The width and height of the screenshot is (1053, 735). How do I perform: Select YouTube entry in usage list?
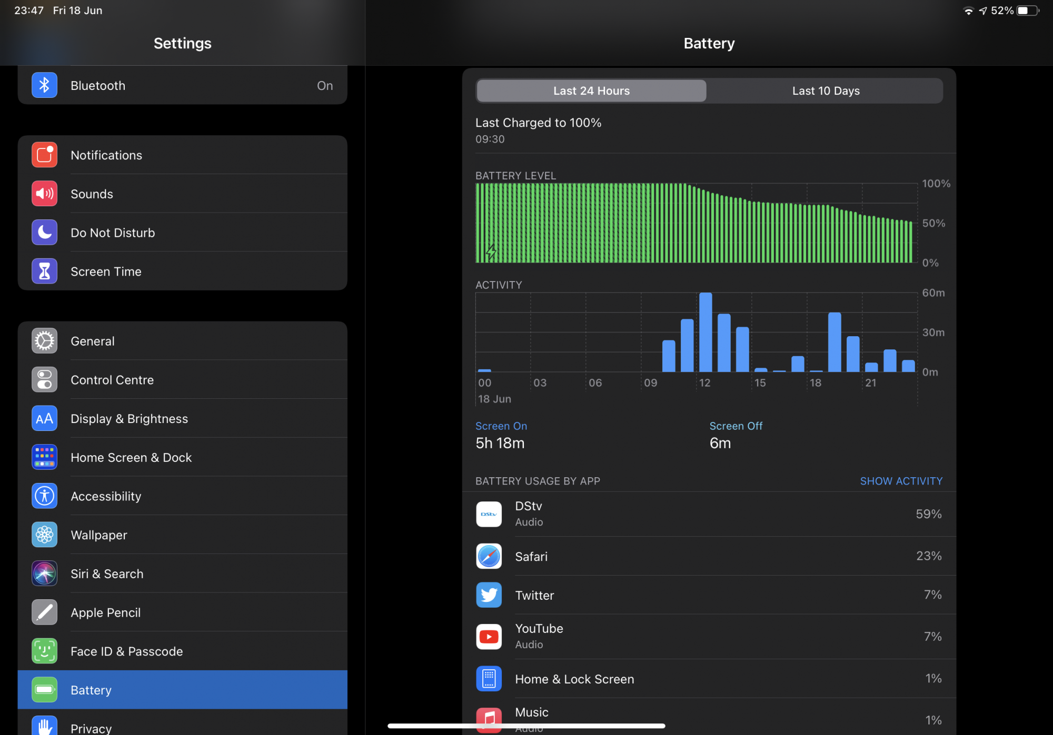708,636
